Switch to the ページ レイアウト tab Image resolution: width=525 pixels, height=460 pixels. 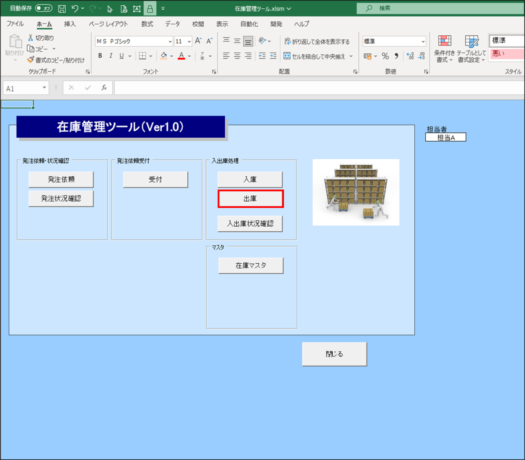108,24
